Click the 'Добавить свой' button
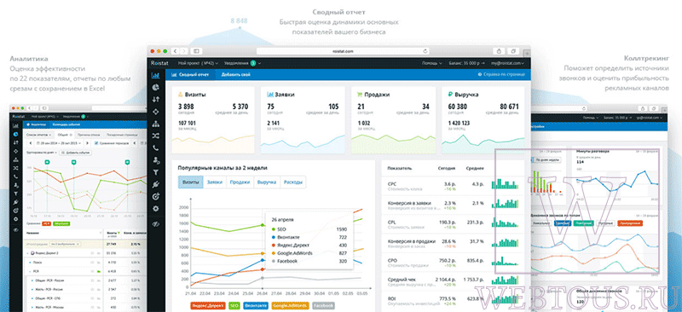The width and height of the screenshot is (682, 312). 235,75
